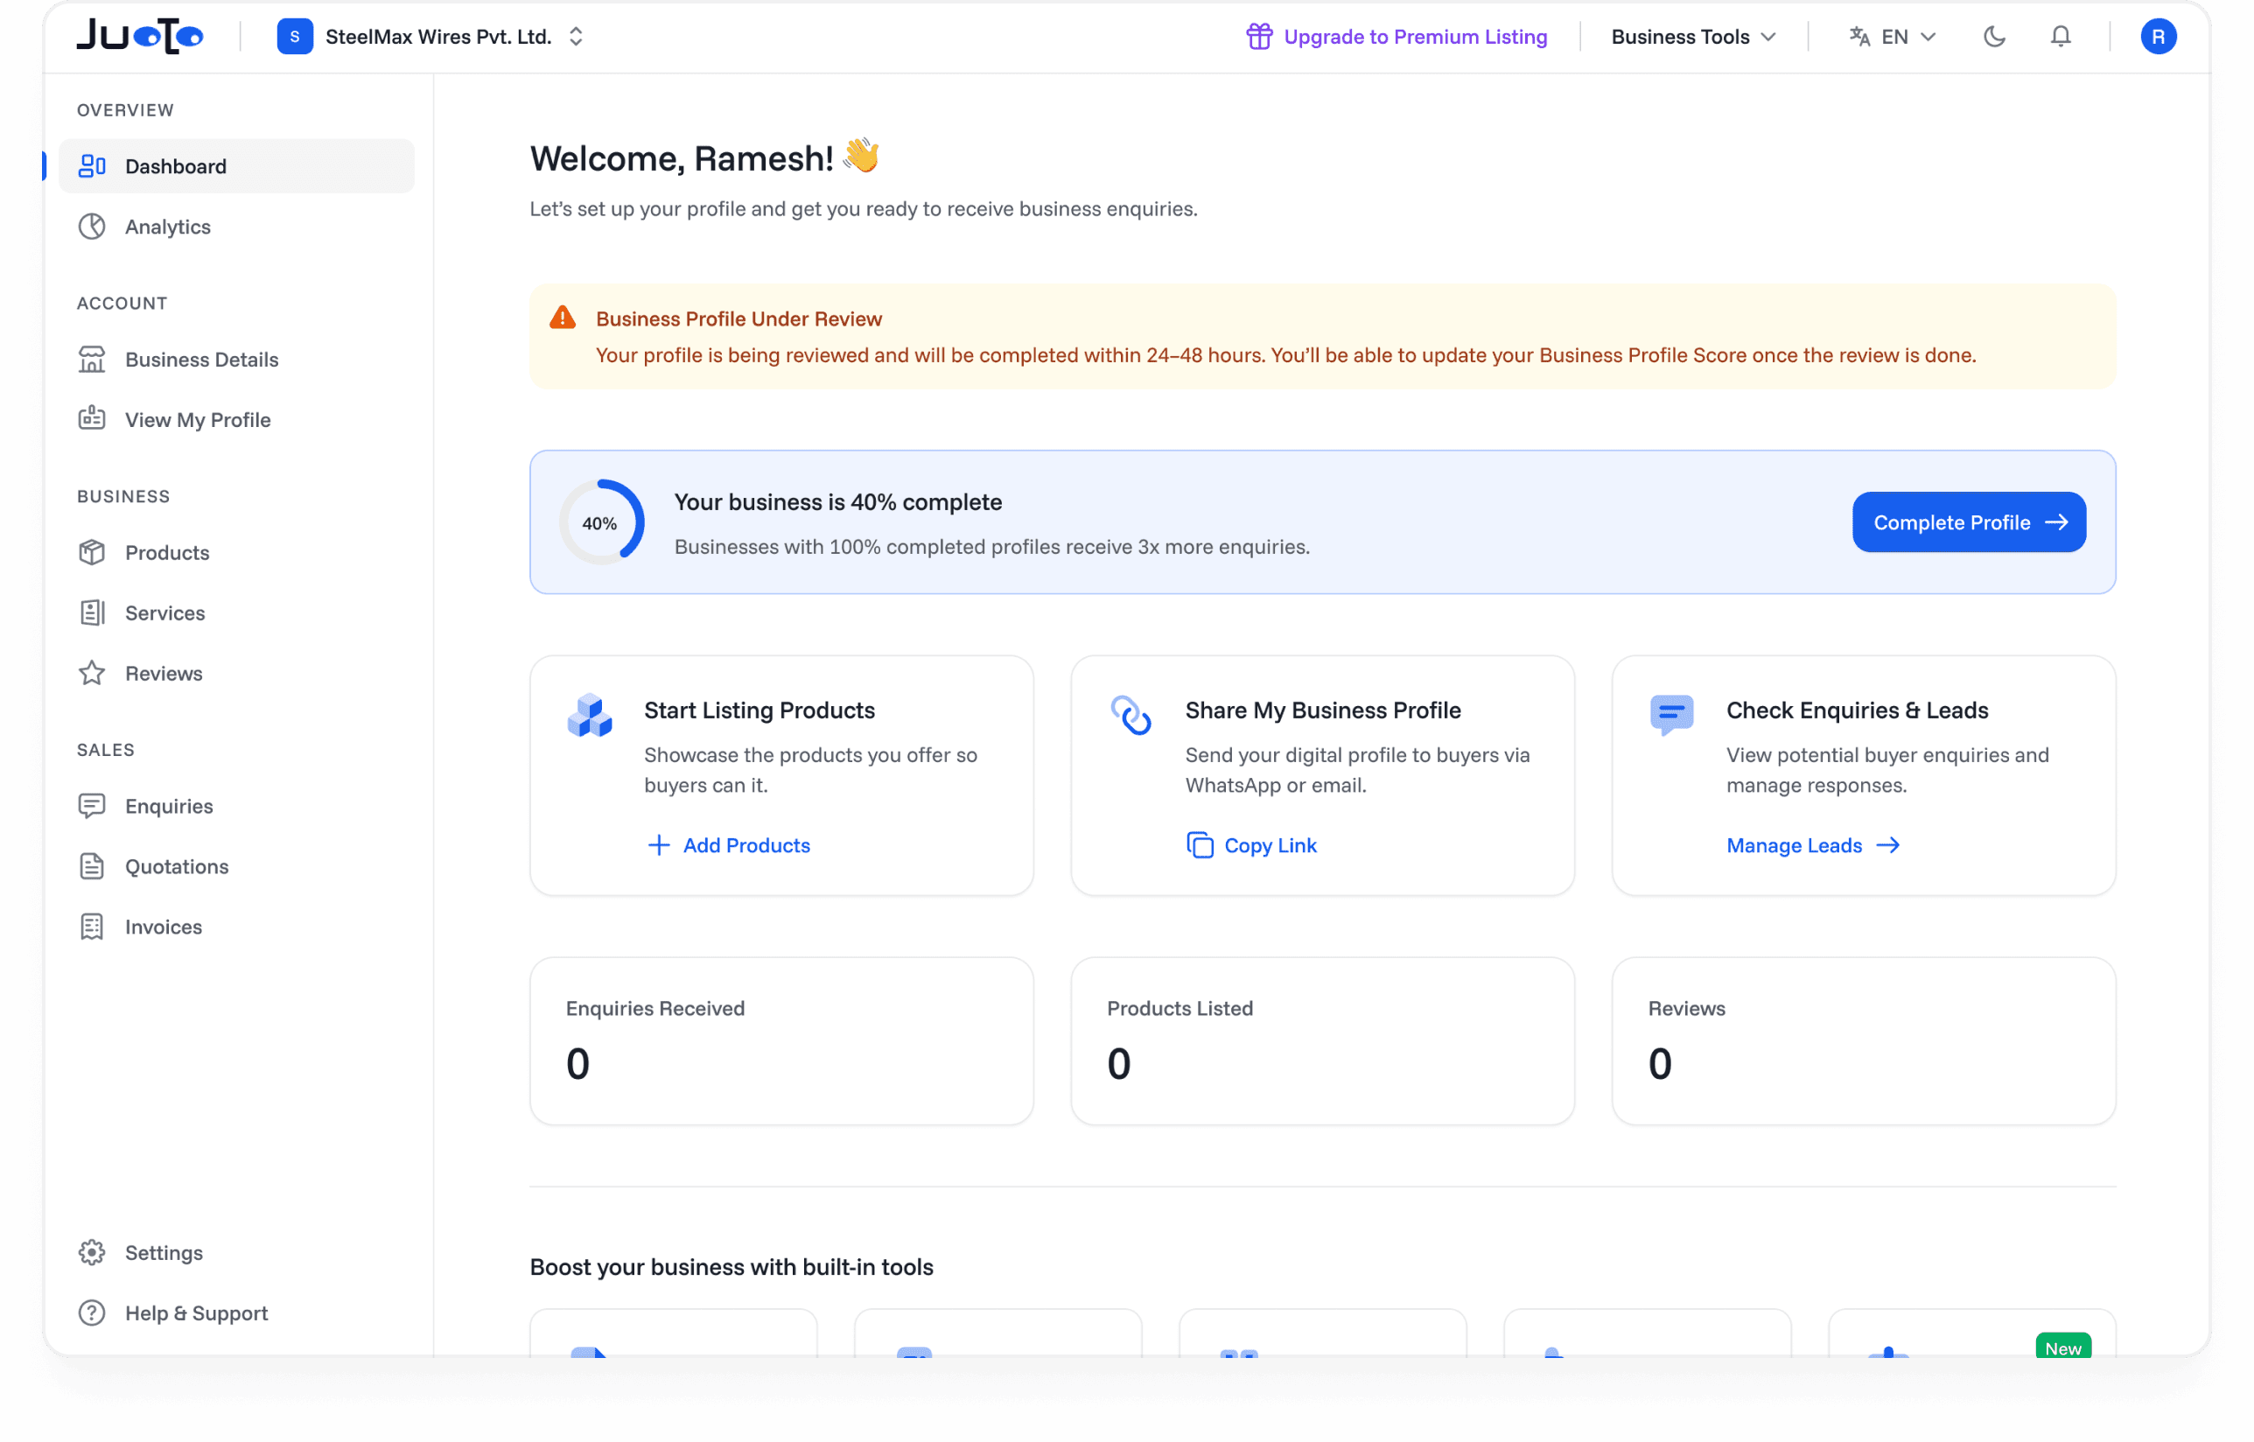Open the Quotations sidebar item
This screenshot has height=1442, width=2254.
176,866
